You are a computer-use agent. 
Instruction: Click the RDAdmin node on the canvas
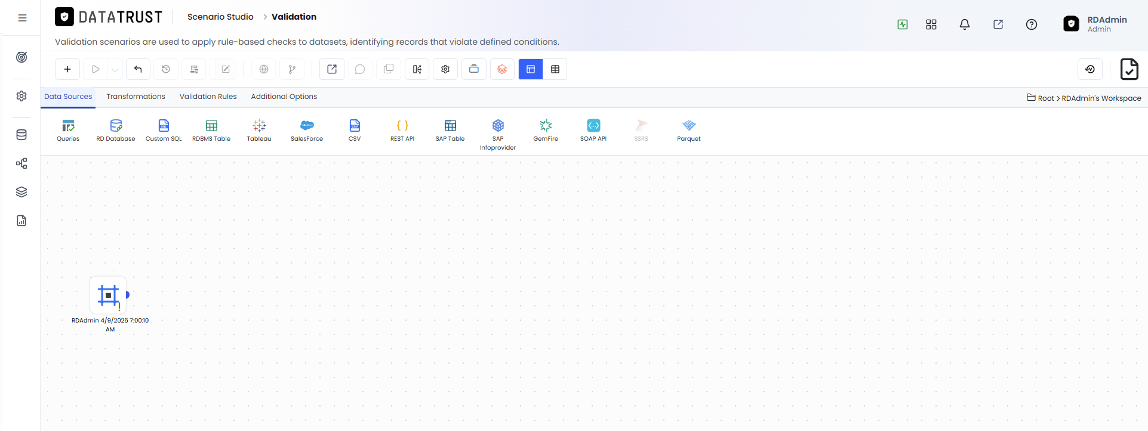pos(108,295)
